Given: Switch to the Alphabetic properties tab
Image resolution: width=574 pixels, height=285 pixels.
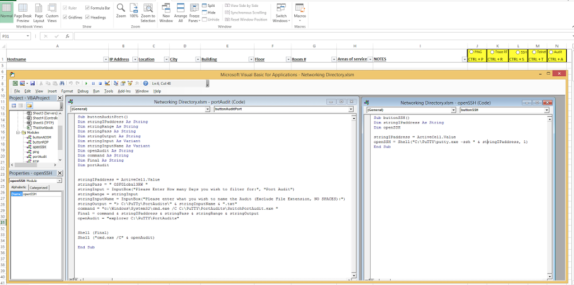Looking at the screenshot, I should pyautogui.click(x=18, y=187).
